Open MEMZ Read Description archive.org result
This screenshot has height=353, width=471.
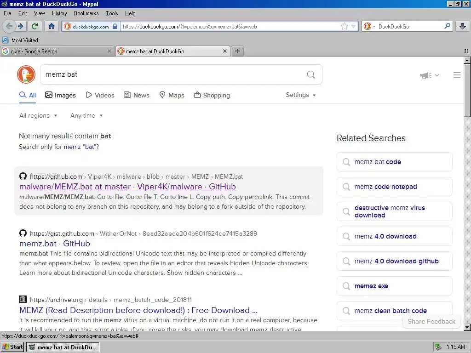pos(138,310)
